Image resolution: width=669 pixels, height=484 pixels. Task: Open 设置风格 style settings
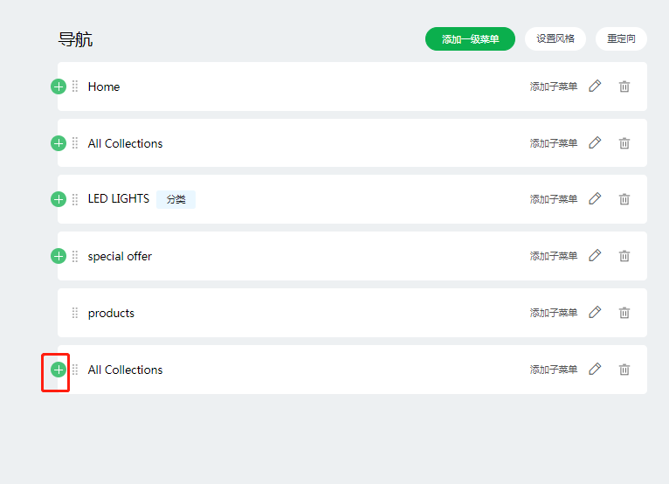[x=555, y=38]
